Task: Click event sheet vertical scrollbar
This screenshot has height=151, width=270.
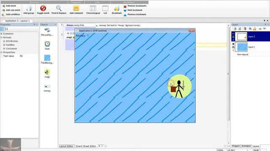Action: (229, 74)
